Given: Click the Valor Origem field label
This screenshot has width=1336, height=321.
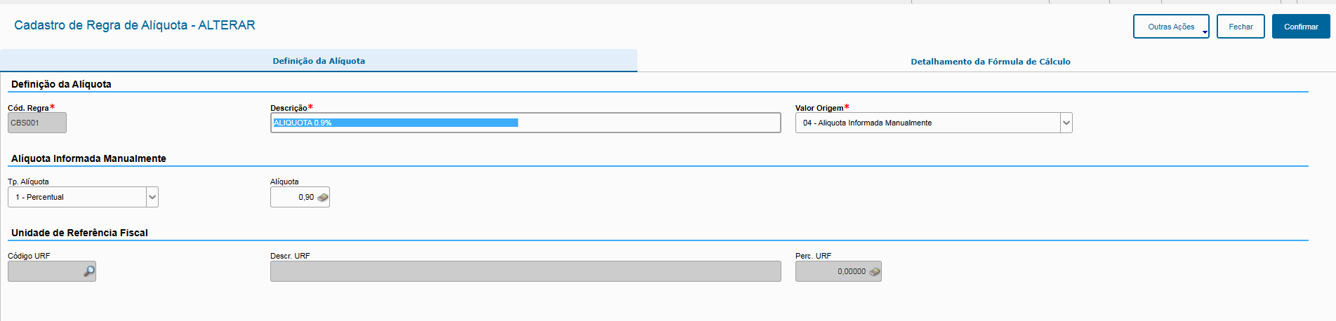Looking at the screenshot, I should 819,108.
